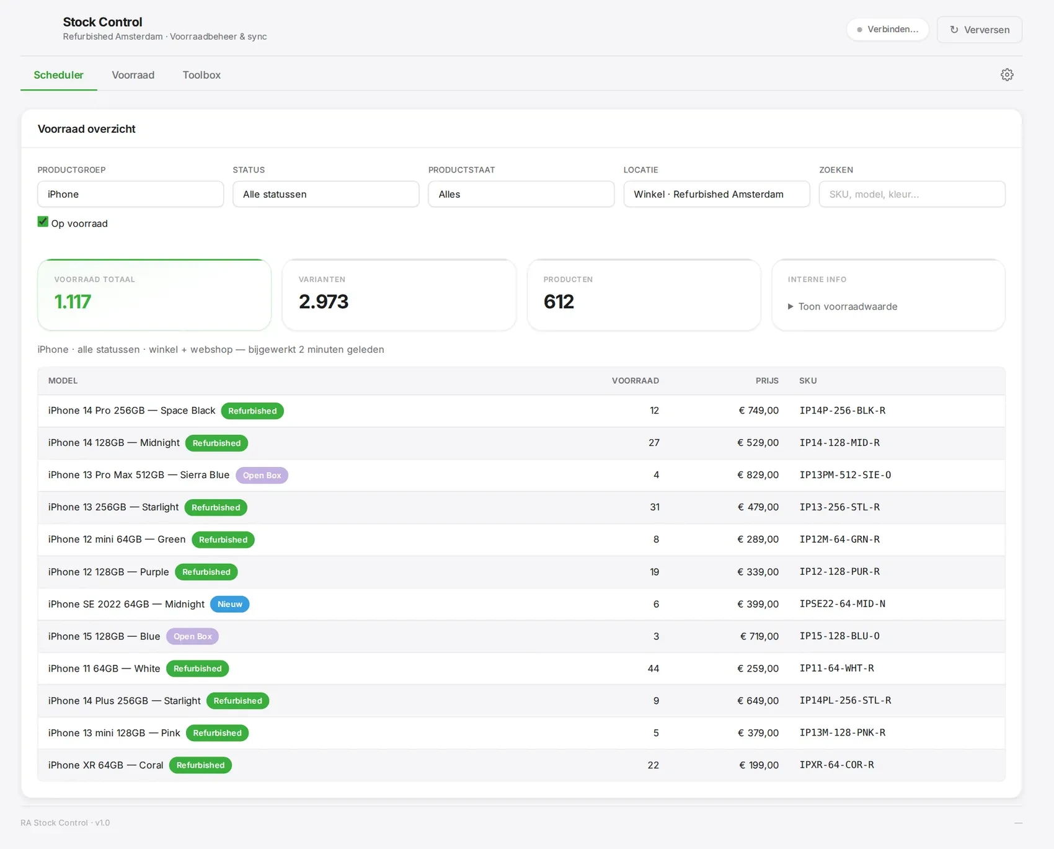
Task: Click the Nieuw badge on iPhone SE 2022
Action: click(230, 605)
